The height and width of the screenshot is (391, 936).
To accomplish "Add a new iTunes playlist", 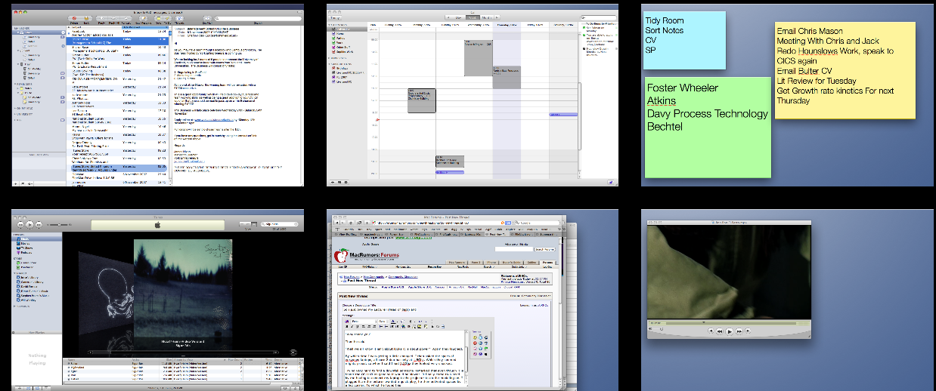I will (x=19, y=388).
